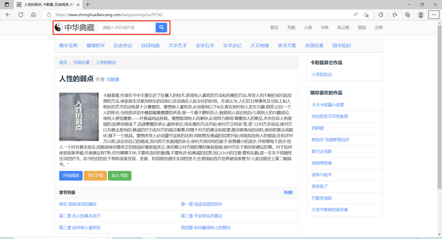Open 专题 in top navigation

pos(291,27)
